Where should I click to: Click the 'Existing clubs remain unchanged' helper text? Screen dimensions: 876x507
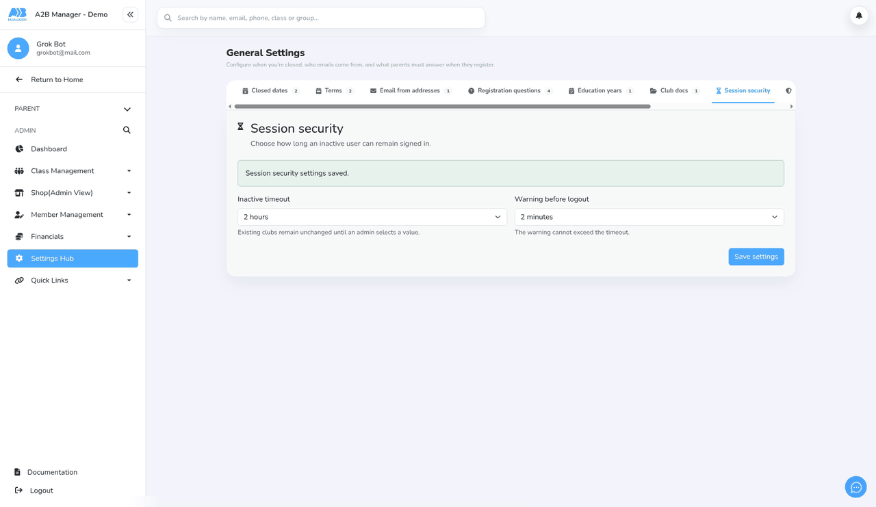click(x=328, y=233)
